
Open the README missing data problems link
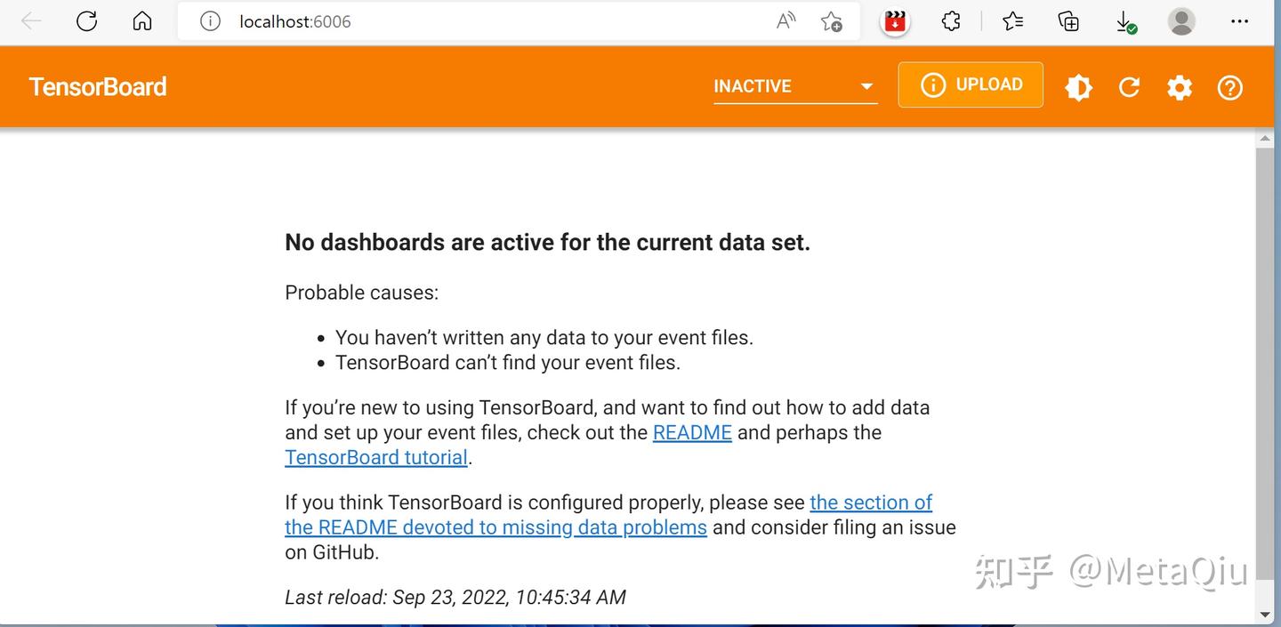coord(495,527)
